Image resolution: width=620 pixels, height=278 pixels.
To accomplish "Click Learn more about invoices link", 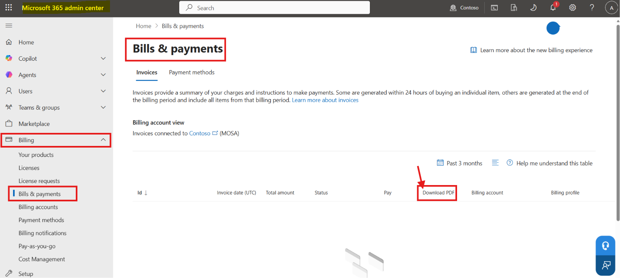I will (x=325, y=100).
